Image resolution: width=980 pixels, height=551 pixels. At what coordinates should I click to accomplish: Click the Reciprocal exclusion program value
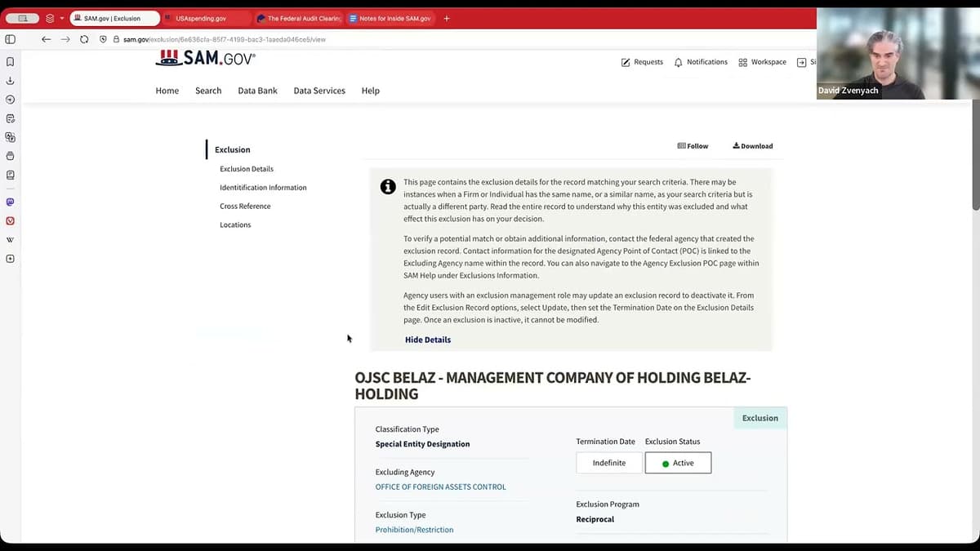pos(595,519)
